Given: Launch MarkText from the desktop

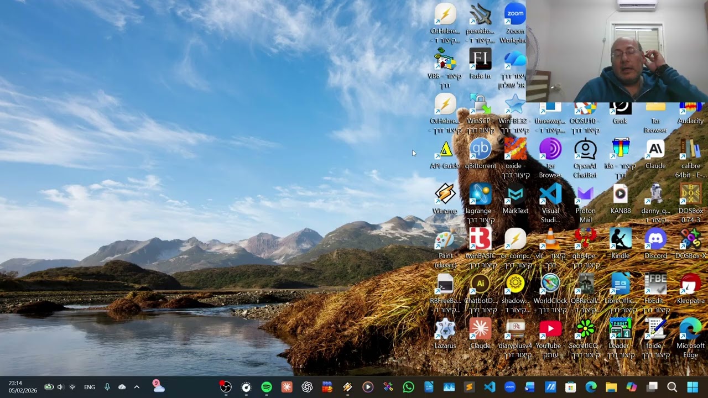Looking at the screenshot, I should pos(515,198).
